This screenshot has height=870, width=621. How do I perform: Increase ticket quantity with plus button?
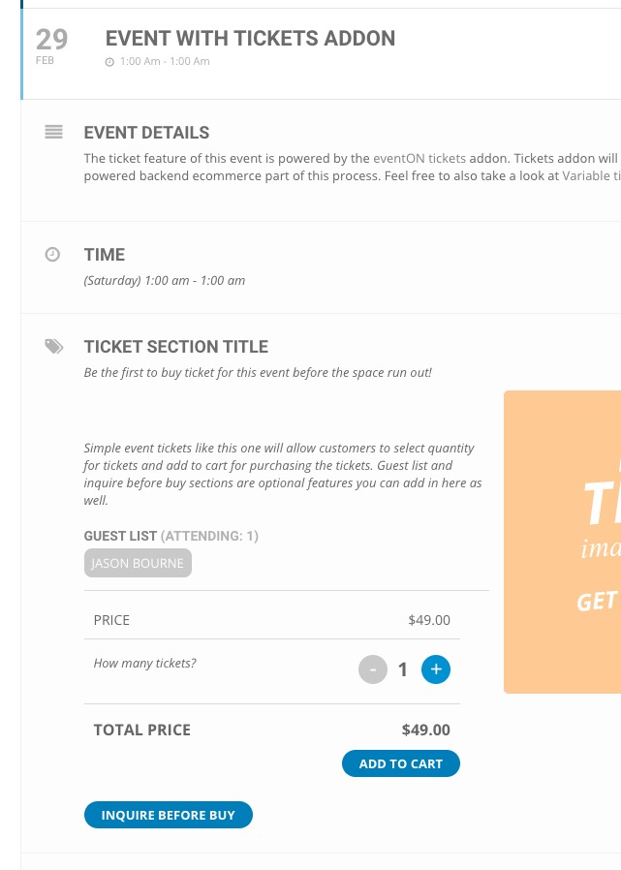[436, 669]
